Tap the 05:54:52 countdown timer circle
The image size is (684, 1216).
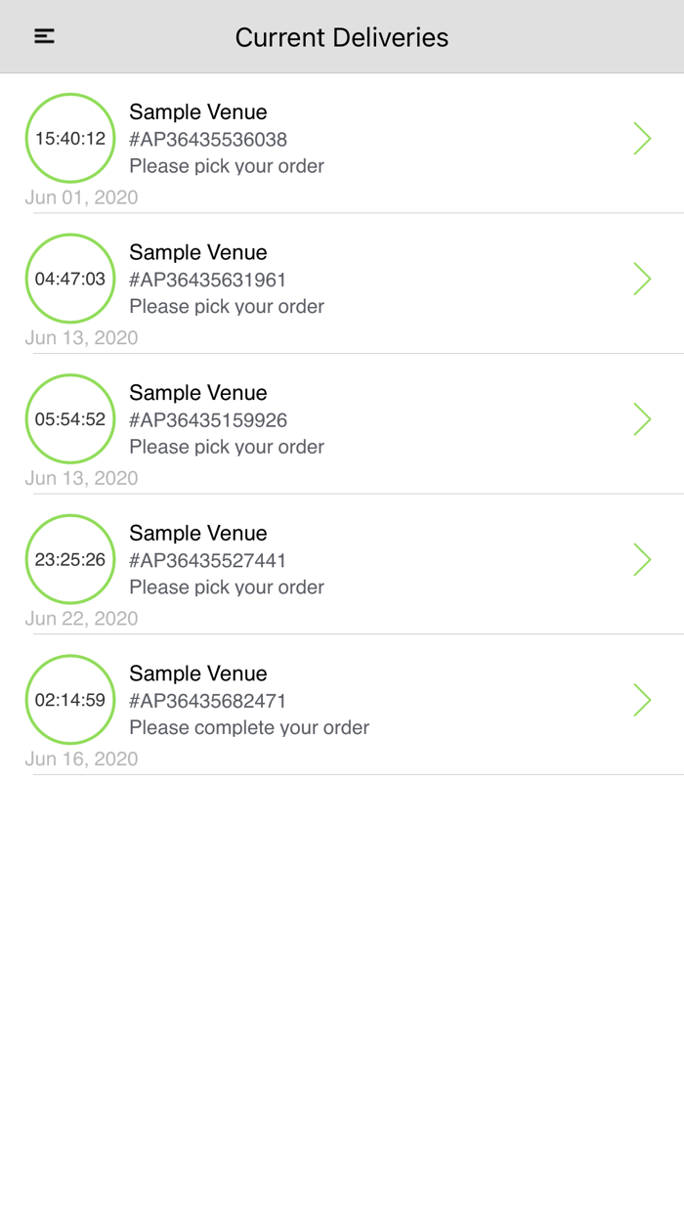(70, 419)
